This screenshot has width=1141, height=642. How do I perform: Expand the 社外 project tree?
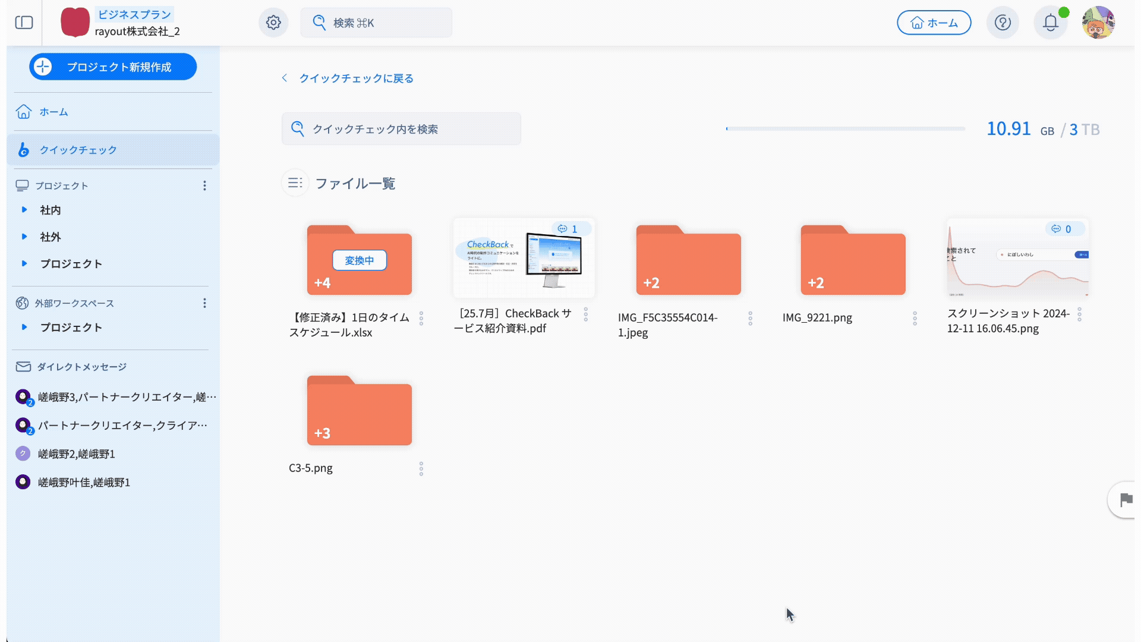tap(24, 237)
